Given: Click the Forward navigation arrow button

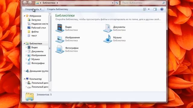Looking at the screenshot, I should point(30,3).
